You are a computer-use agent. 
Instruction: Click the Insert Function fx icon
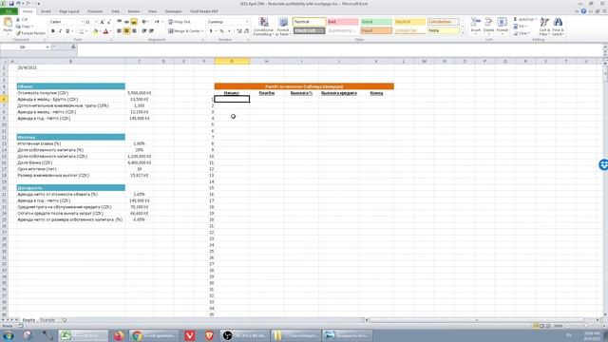[x=73, y=47]
